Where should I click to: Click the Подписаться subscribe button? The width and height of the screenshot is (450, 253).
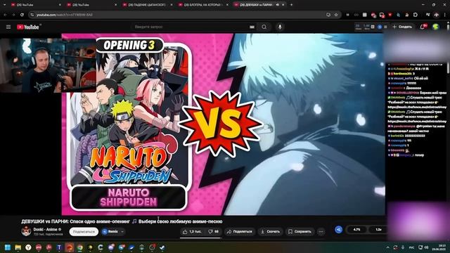coord(84,231)
